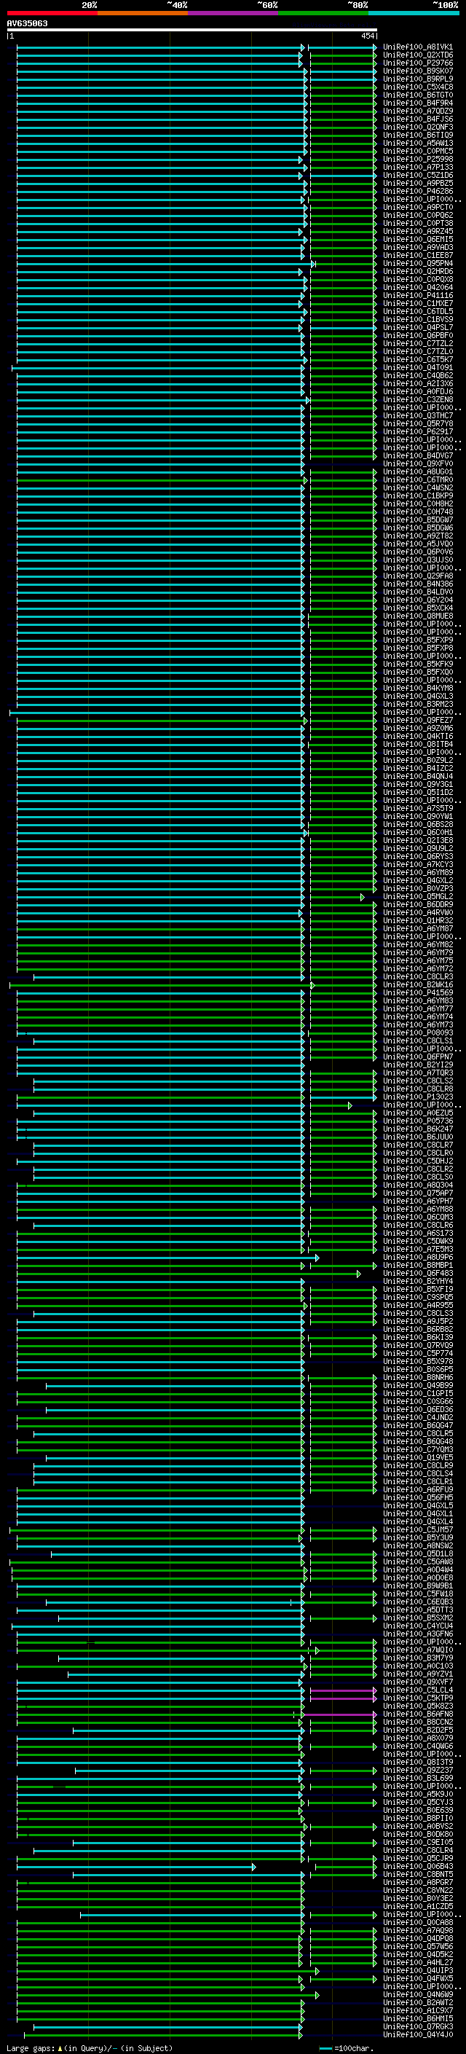Click the red 20% identity legend segment
466x2054 pixels.
click(x=52, y=14)
